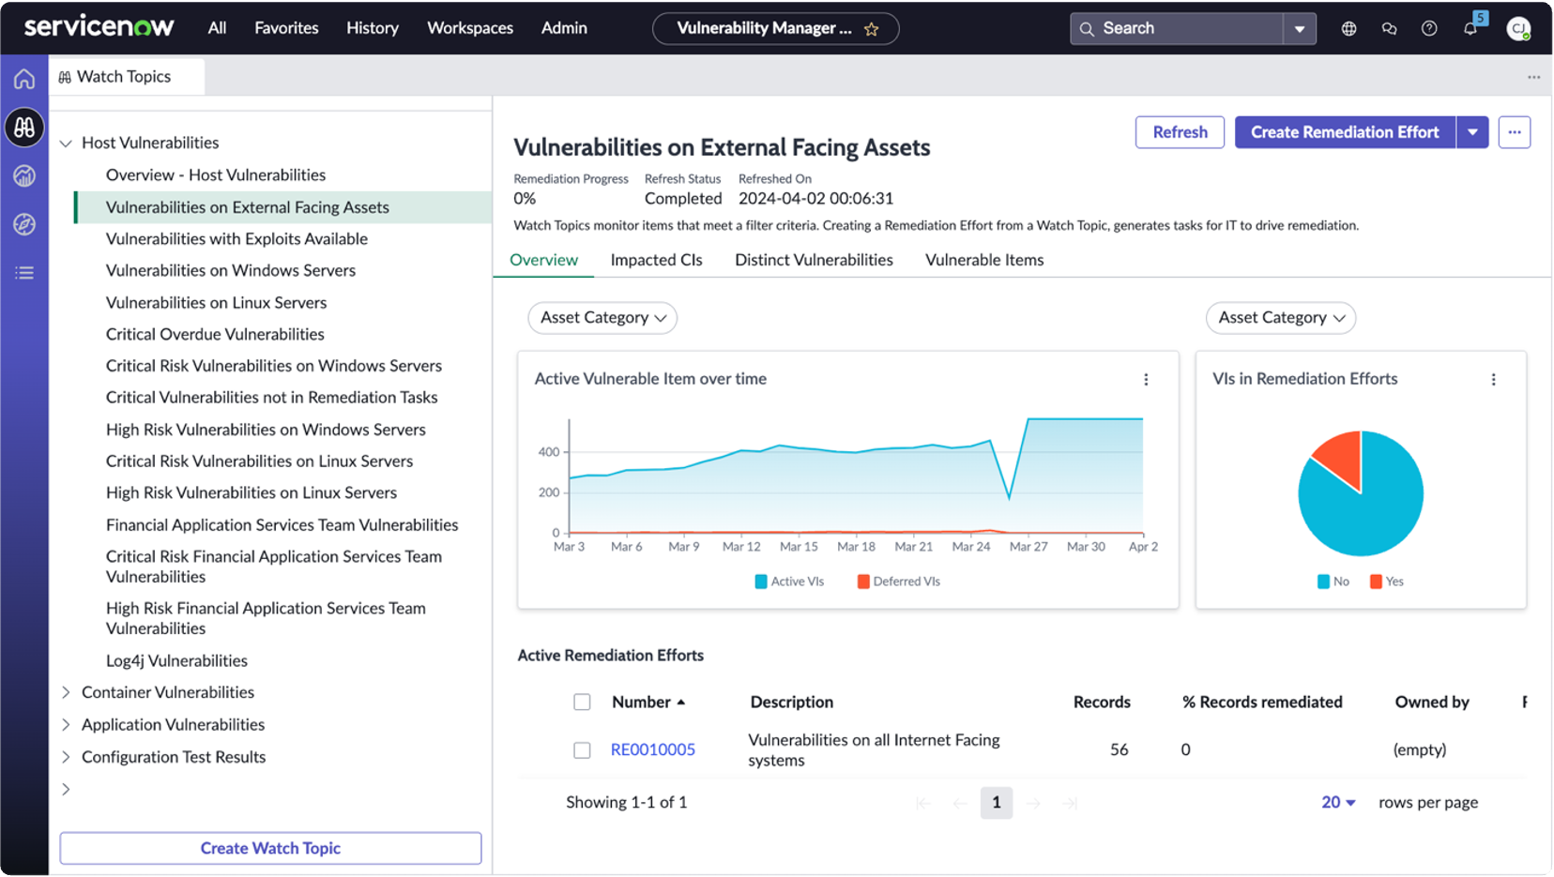The image size is (1554, 877).
Task: Click the help question mark icon
Action: coord(1428,28)
